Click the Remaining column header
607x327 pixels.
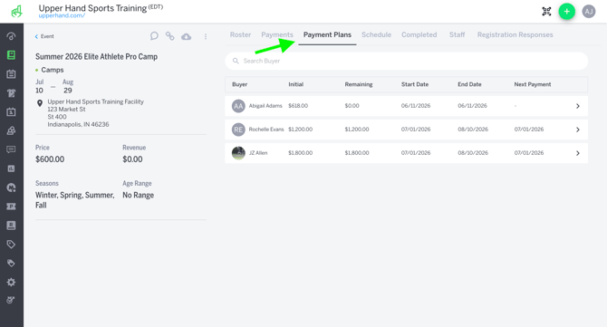pos(359,84)
